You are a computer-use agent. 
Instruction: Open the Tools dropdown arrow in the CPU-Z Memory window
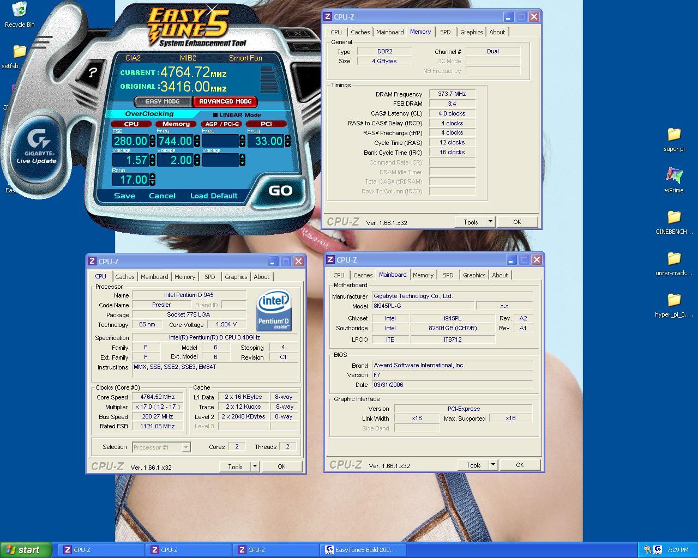pos(490,222)
